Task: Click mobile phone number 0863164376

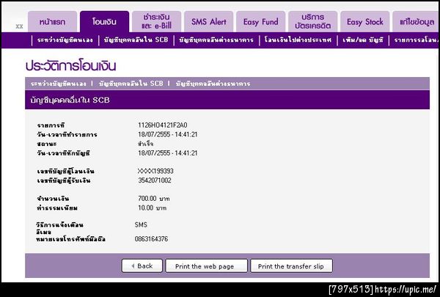Action: point(151,239)
